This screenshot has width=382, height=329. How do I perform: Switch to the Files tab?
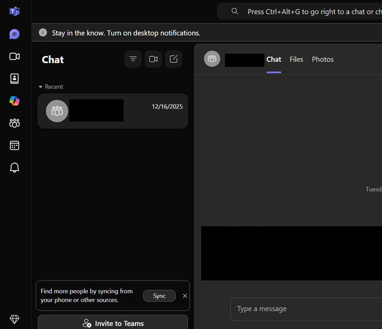[296, 59]
